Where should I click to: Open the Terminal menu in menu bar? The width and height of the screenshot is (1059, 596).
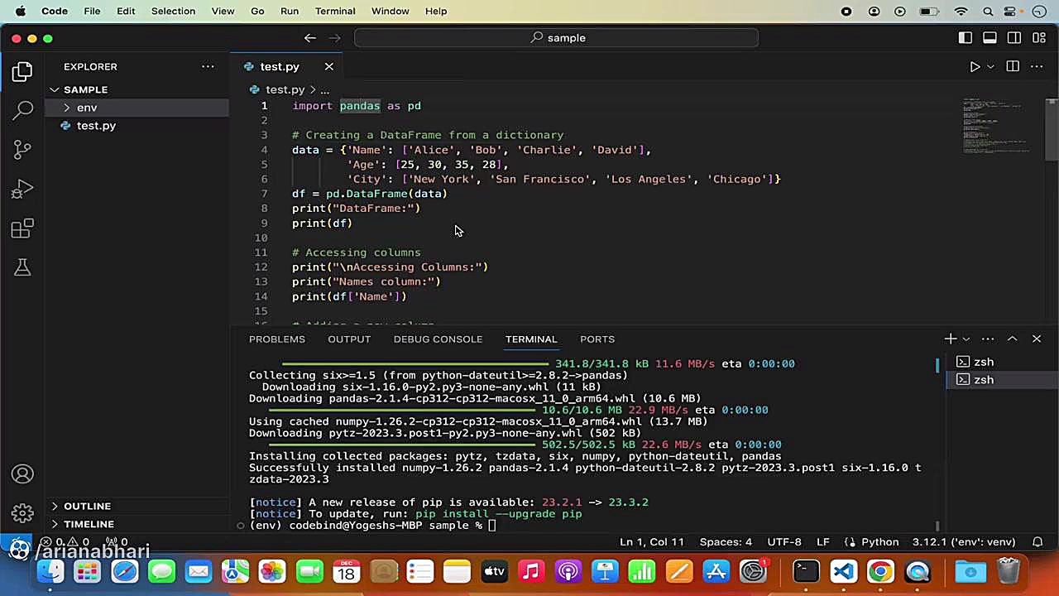pyautogui.click(x=335, y=11)
